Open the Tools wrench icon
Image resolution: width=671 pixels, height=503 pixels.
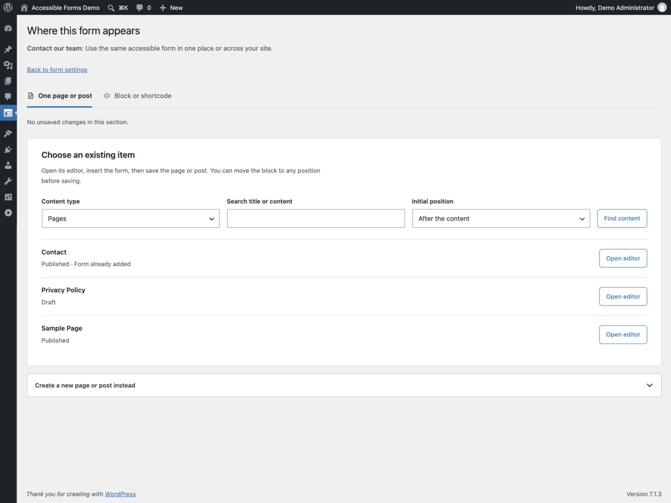click(8, 181)
